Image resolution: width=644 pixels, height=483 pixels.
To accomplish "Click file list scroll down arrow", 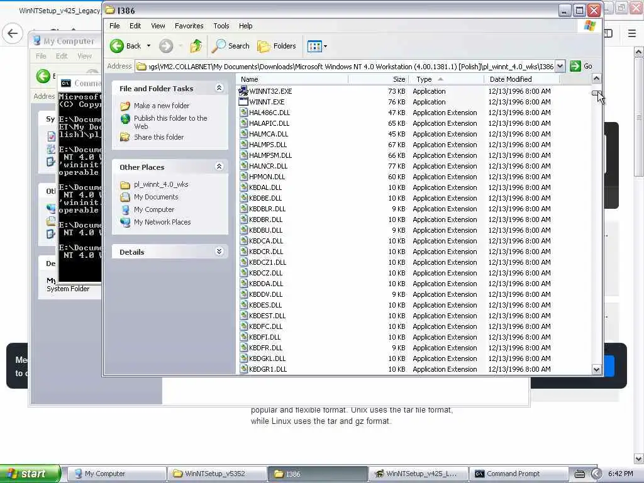I will click(x=596, y=369).
